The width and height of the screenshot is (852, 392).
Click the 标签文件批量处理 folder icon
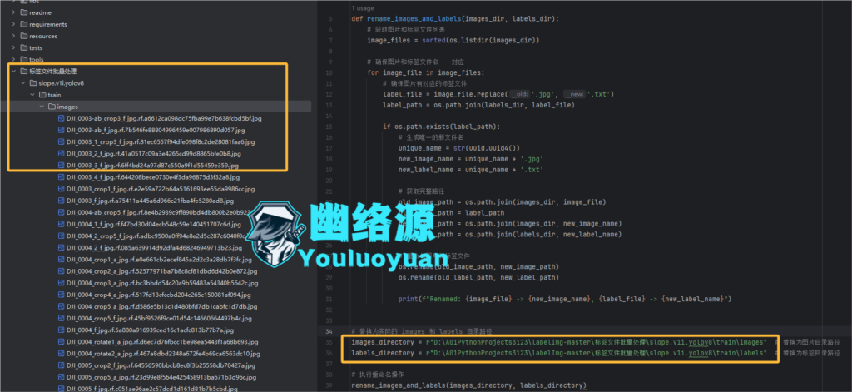click(x=23, y=72)
